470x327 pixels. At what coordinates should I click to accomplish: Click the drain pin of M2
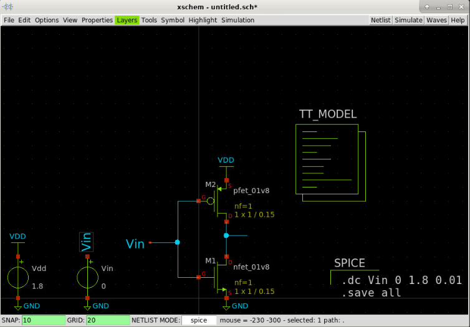pyautogui.click(x=227, y=222)
